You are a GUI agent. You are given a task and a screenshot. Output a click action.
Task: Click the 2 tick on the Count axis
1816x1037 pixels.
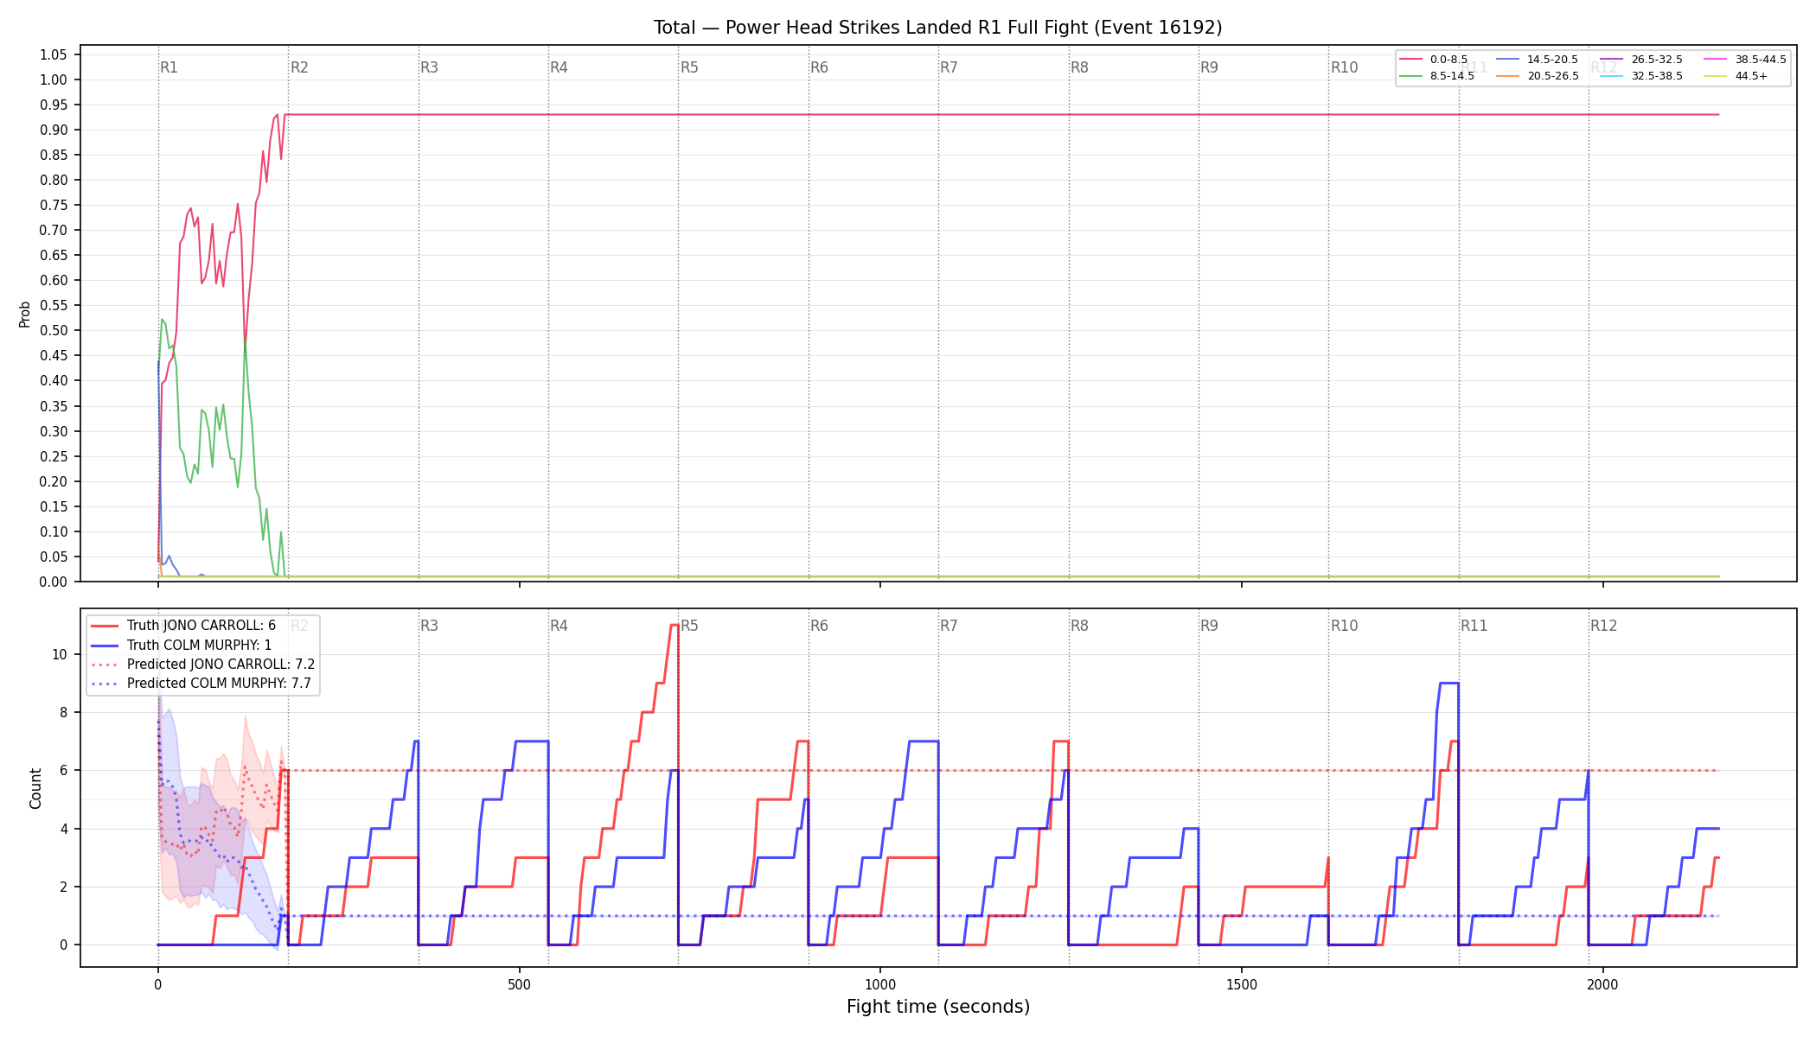point(63,887)
